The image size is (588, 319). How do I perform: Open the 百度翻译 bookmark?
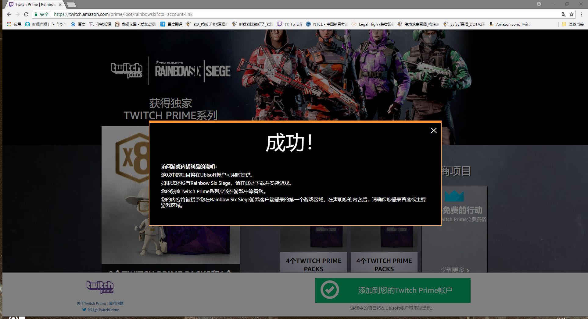pyautogui.click(x=171, y=24)
